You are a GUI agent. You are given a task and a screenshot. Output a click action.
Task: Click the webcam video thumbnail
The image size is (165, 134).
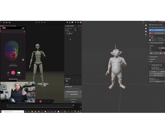coord(18,92)
